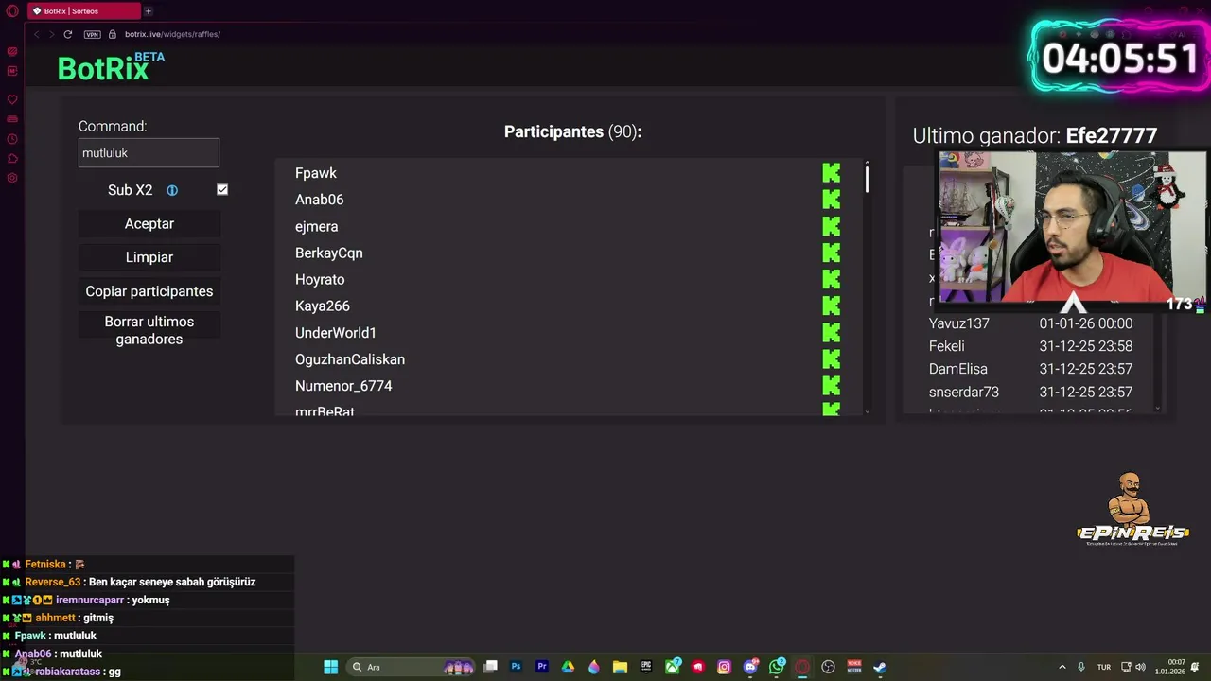
Task: Click the Kick icon beside OguzhanCaliskan
Action: click(x=831, y=358)
